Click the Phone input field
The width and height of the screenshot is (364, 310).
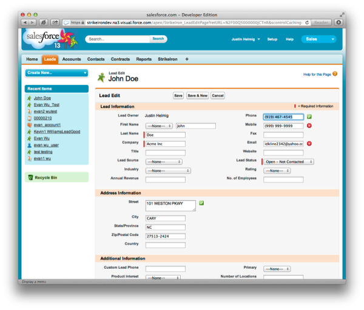pos(283,117)
